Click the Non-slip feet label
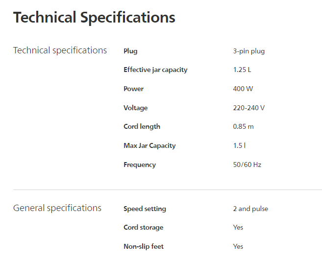 pyautogui.click(x=143, y=246)
